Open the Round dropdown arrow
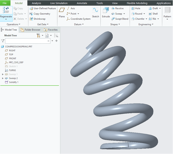This screenshot has width=173, height=154. point(144,14)
